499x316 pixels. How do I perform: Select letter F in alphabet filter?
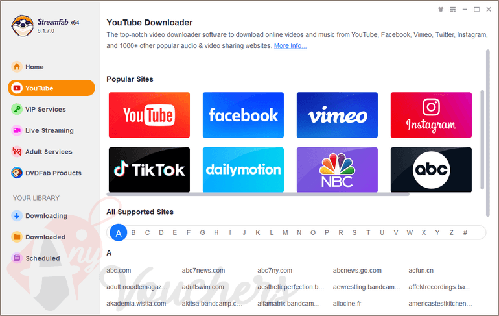click(189, 232)
